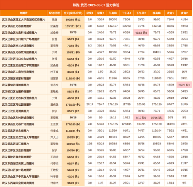Image resolution: width=193 pixels, height=187 pixels.
Task: Select row 武汉洪山区未来科技城商圈片
Action: pos(96,33)
